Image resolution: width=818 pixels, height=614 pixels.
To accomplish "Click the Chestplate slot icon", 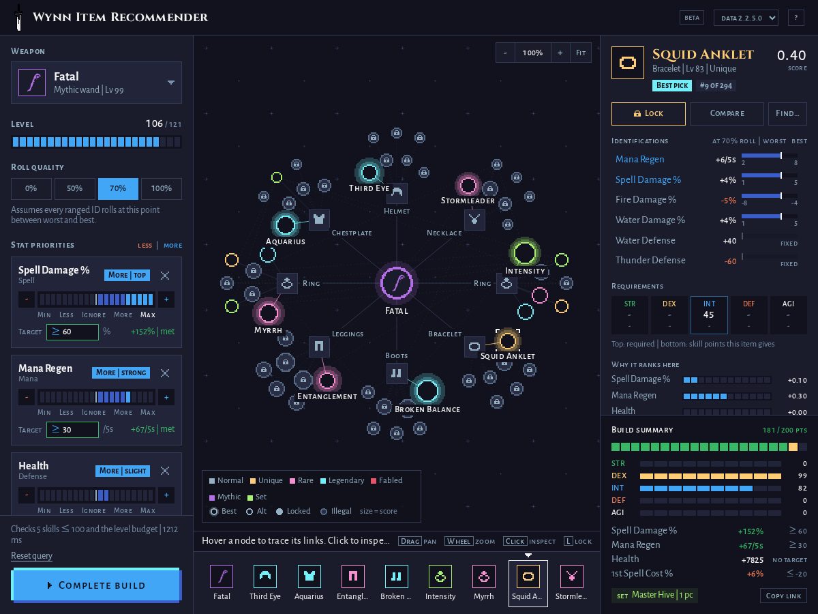I will (x=319, y=219).
